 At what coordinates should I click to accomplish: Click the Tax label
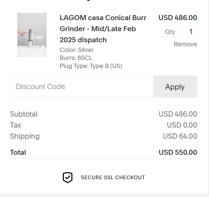pos(15,125)
